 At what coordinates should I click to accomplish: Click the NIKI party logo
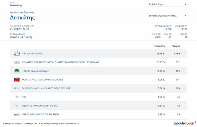point(17,97)
